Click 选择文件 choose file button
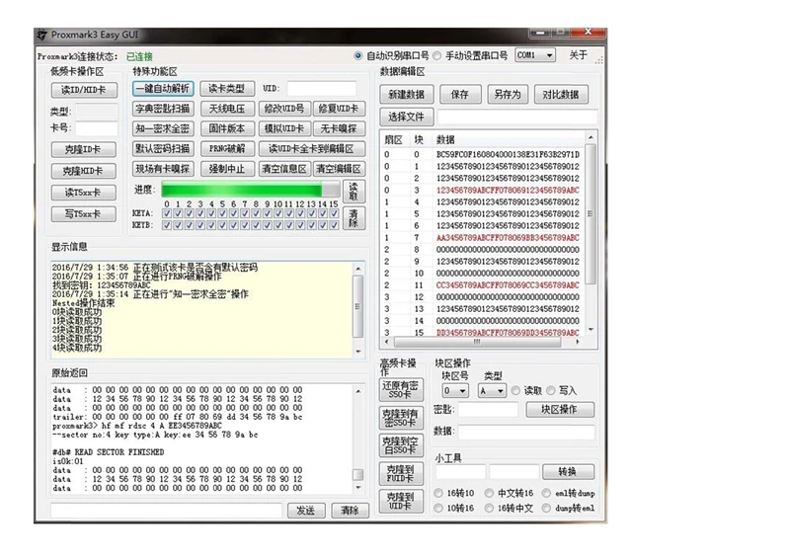This screenshot has height=559, width=790. tap(406, 117)
